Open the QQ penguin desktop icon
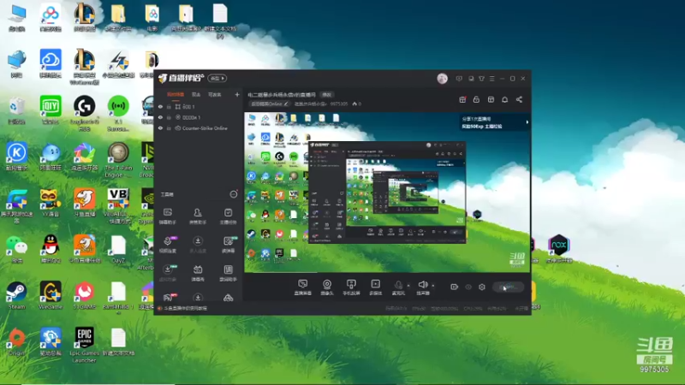 coord(51,249)
